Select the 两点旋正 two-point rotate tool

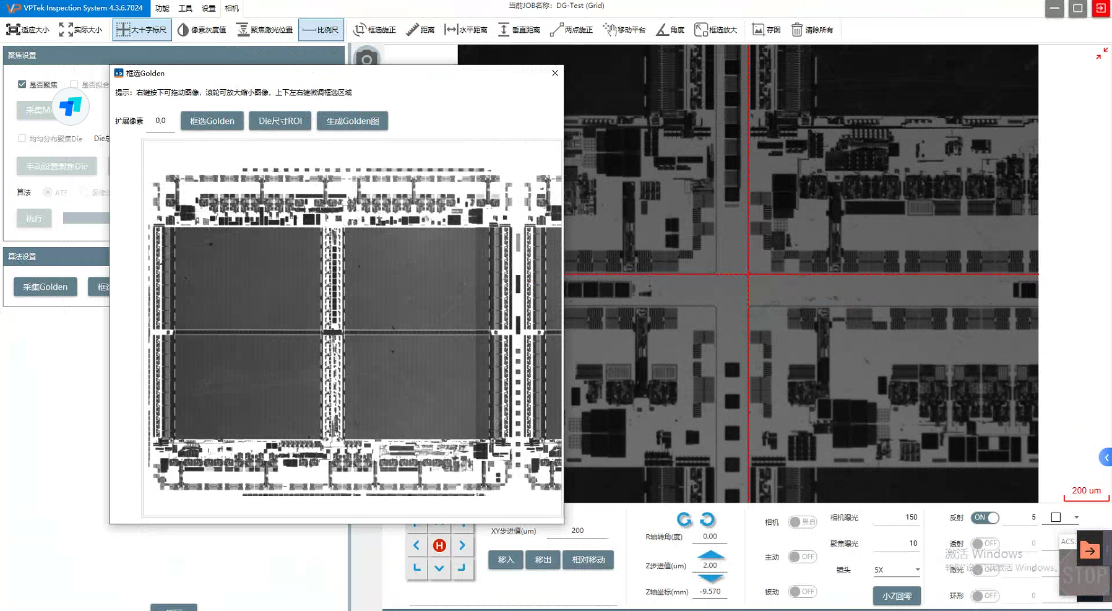571,30
